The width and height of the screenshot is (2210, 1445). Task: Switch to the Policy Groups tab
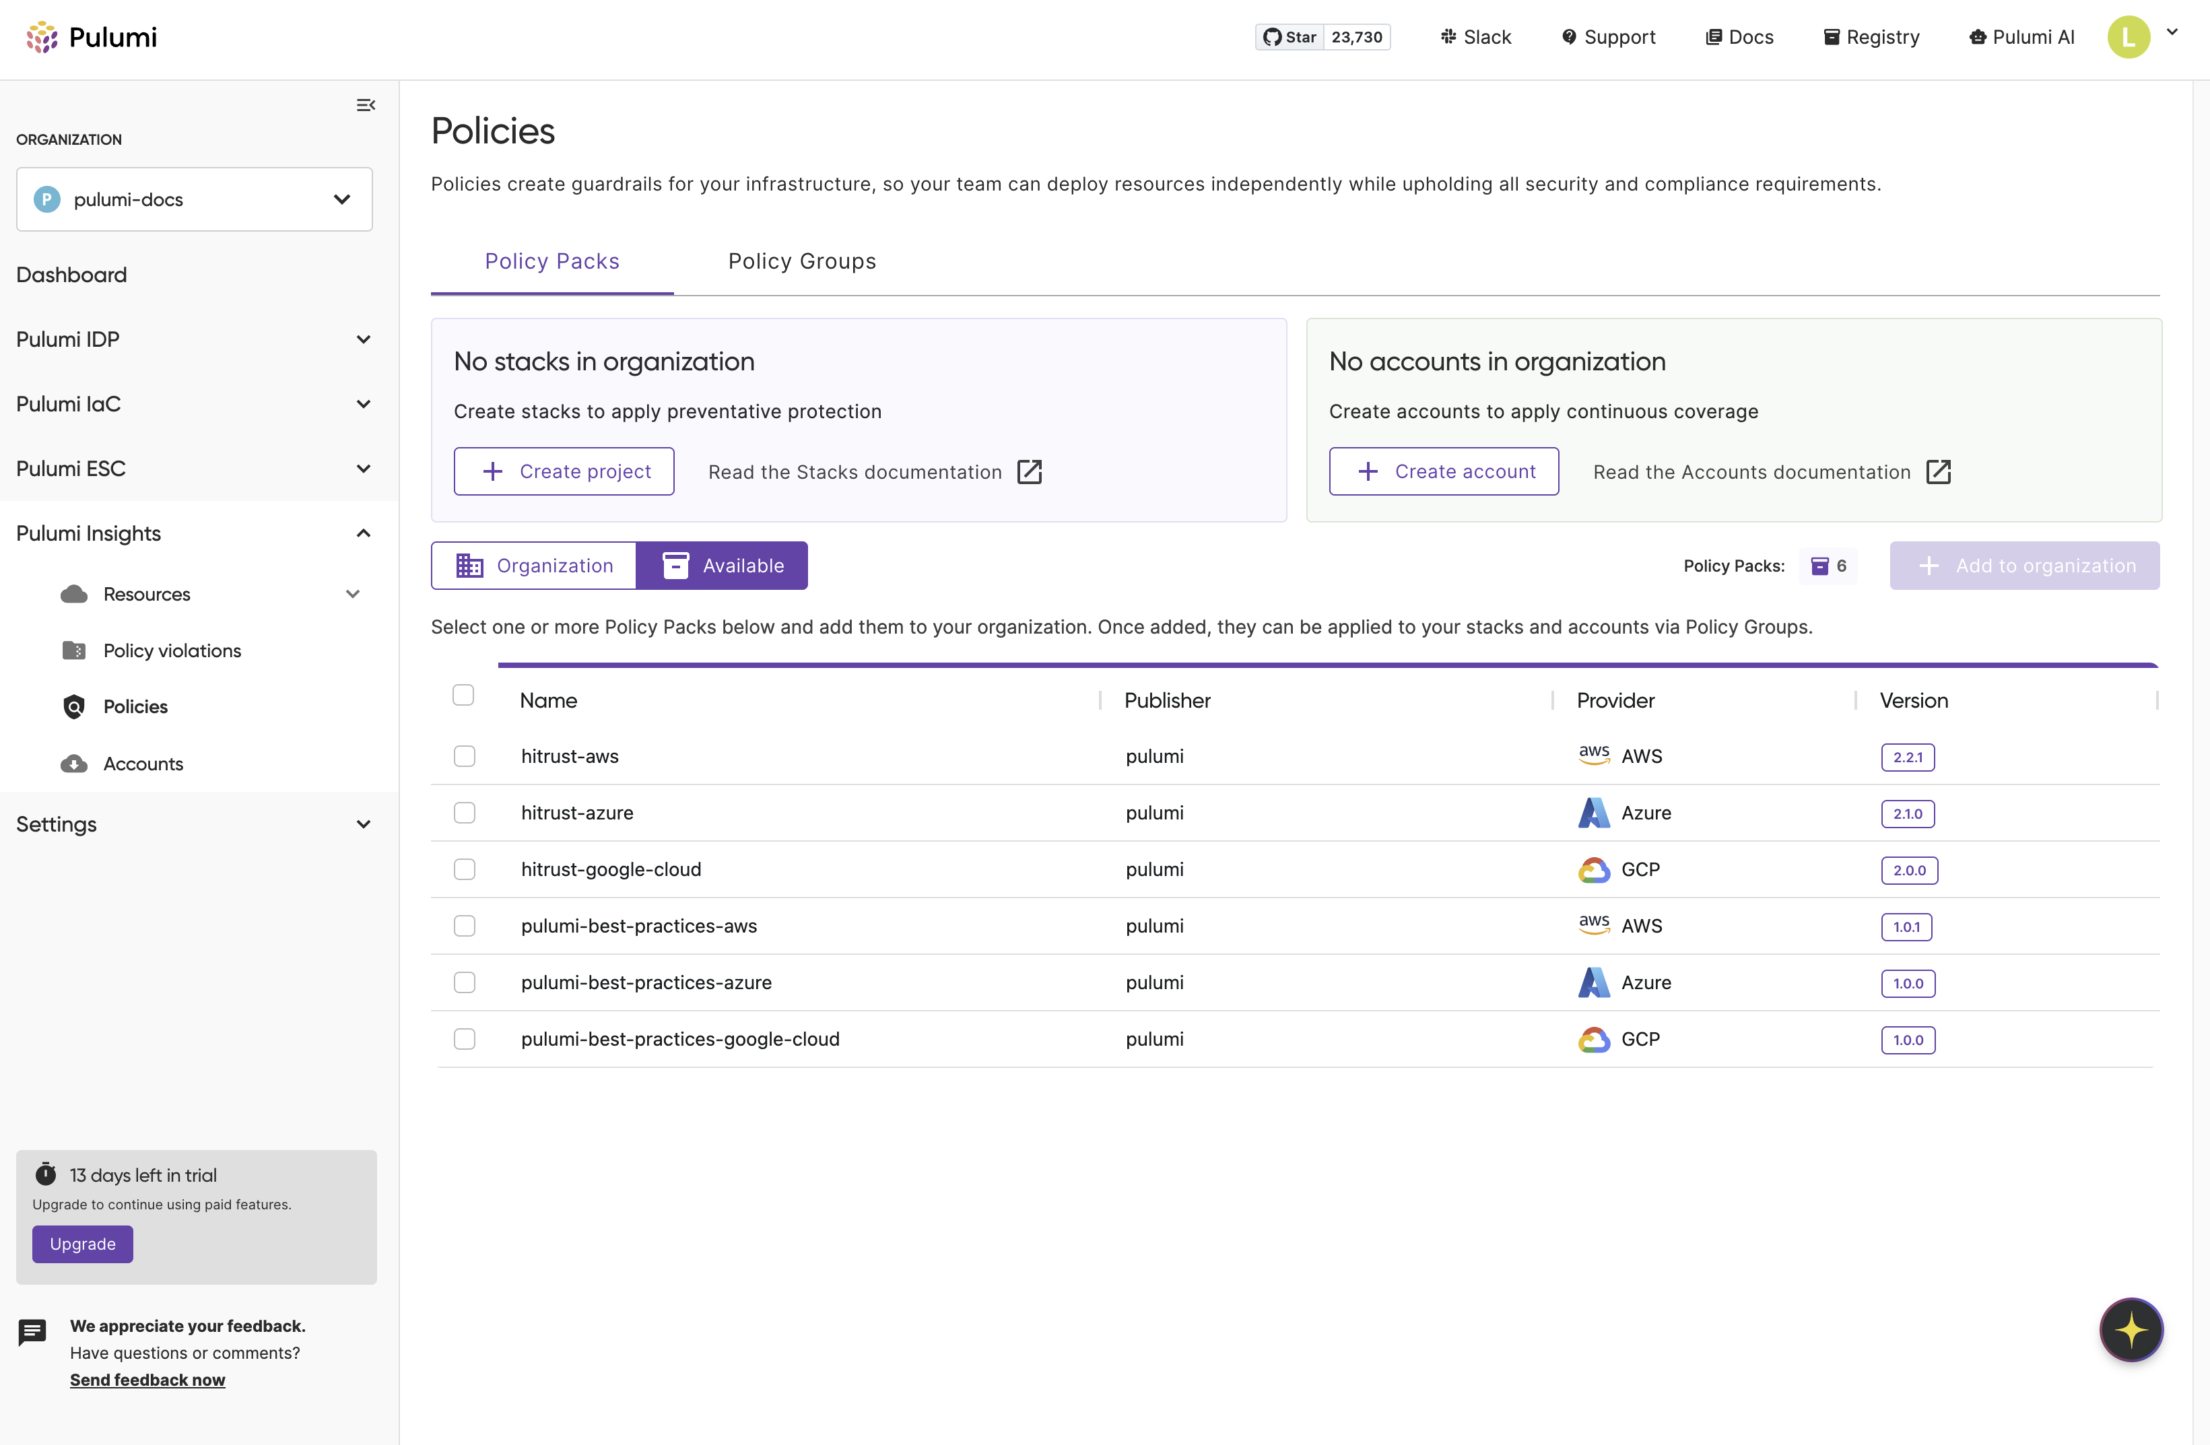point(802,262)
